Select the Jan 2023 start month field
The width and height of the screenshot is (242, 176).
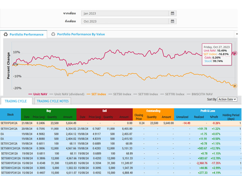click(125, 13)
